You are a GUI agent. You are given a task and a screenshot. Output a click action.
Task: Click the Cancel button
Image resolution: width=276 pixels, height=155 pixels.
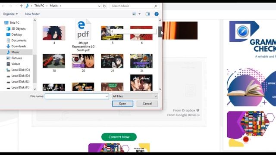[x=147, y=104]
